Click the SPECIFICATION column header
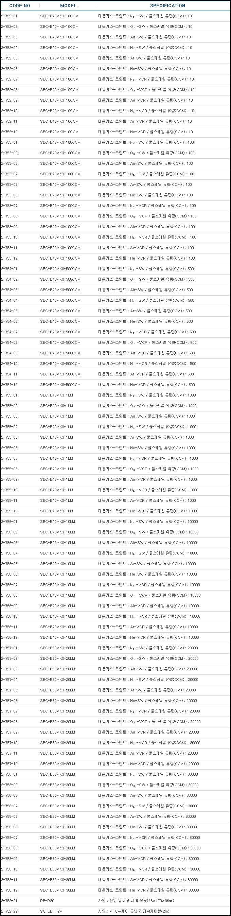The image size is (231, 916). pos(167,6)
